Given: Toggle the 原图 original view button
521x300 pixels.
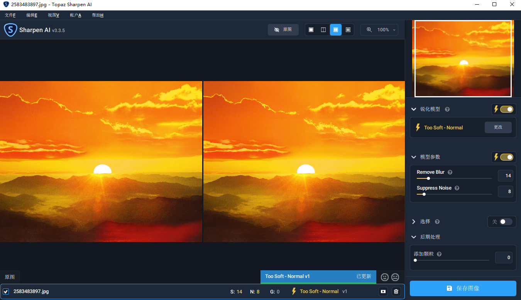Looking at the screenshot, I should [283, 30].
